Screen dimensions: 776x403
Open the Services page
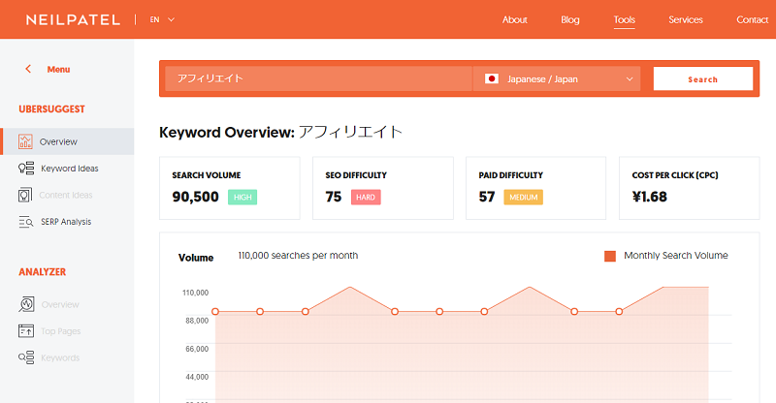coord(686,19)
